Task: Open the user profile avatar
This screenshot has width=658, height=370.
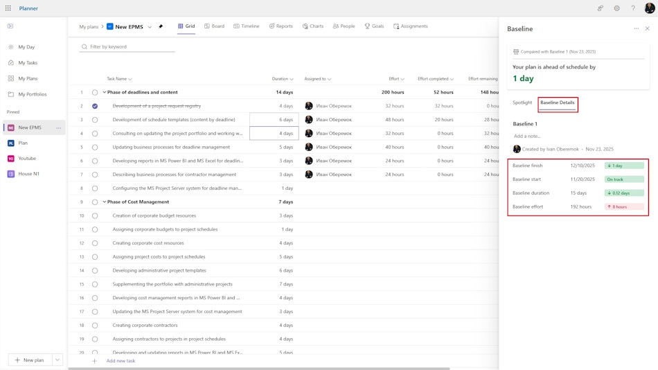Action: 650,8
